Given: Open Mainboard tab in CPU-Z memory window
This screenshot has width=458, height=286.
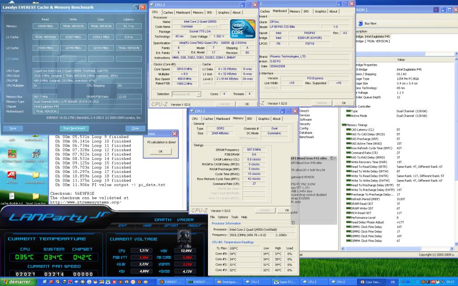Looking at the screenshot, I should 223,119.
